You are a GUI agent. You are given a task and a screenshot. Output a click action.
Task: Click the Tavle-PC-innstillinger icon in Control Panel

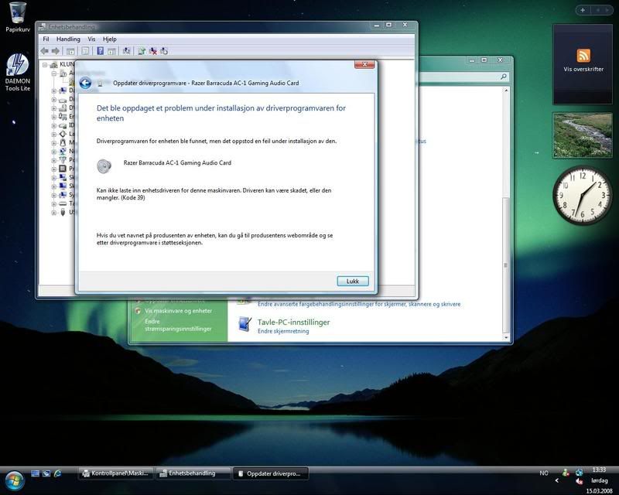245,325
